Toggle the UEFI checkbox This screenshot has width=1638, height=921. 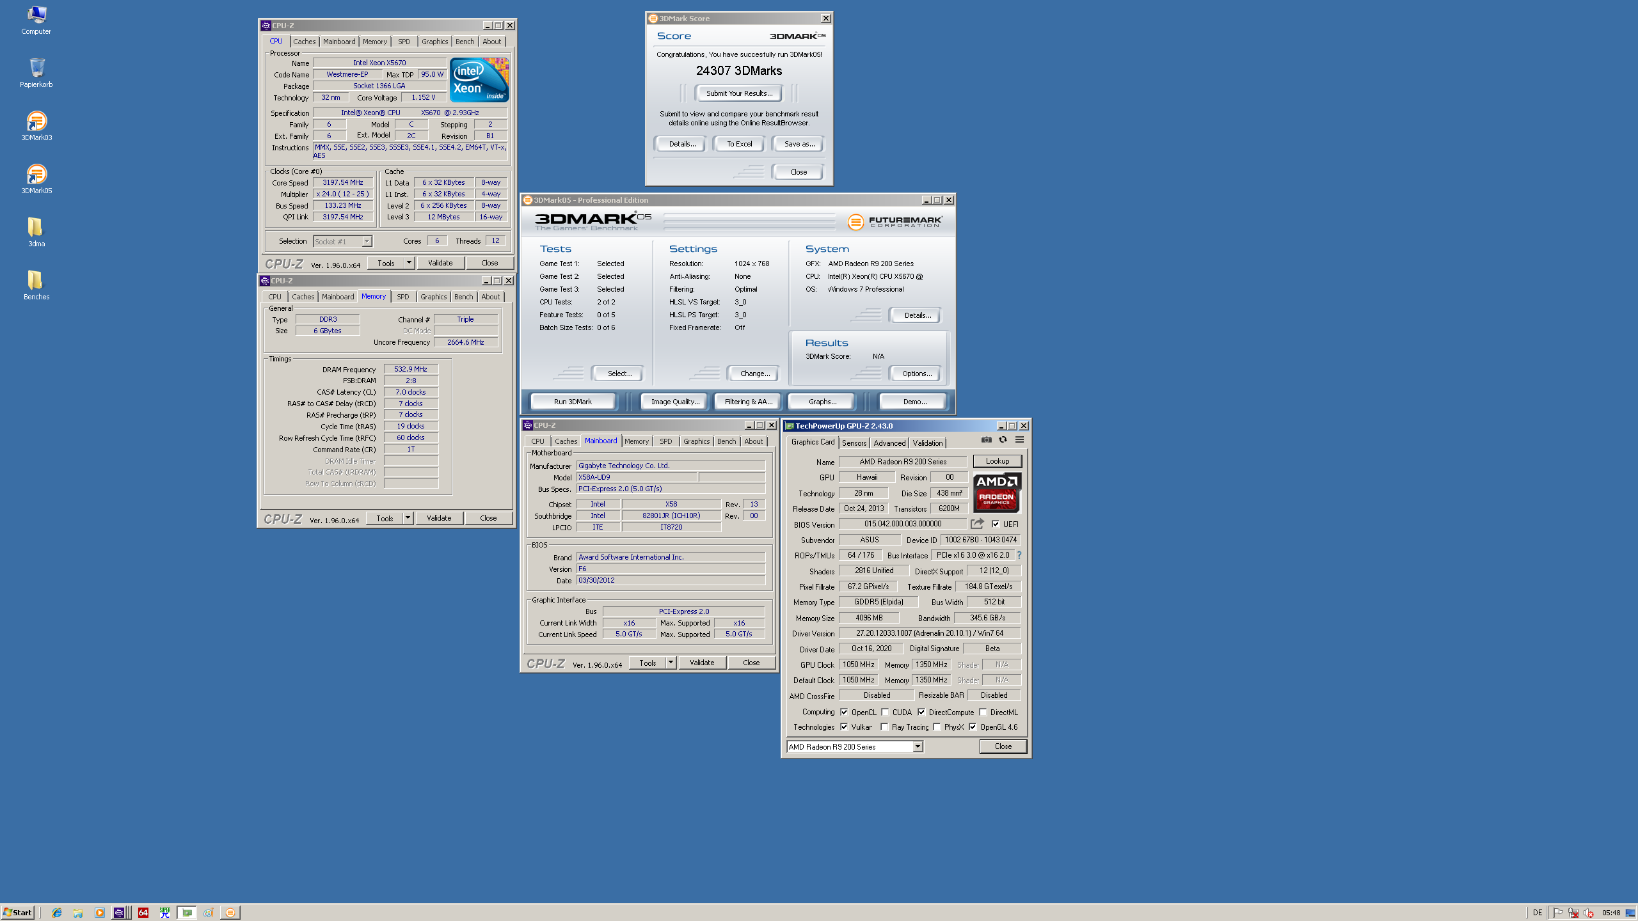[996, 524]
